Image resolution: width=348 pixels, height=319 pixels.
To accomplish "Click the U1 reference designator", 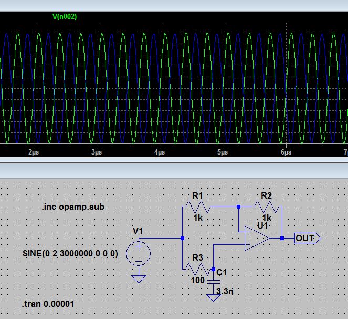I will (262, 226).
